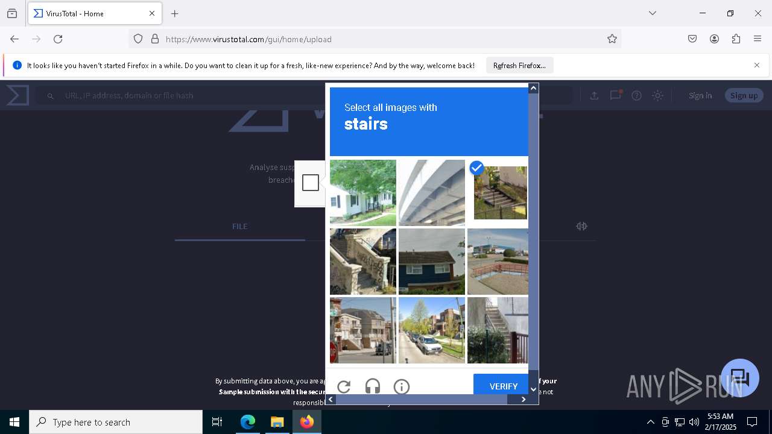Viewport: 772px width, 434px height.
Task: Click the VirusTotal logo icon
Action: [x=17, y=95]
